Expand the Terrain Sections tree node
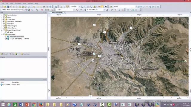Viewport: 191px width, 107px height. tap(2, 15)
